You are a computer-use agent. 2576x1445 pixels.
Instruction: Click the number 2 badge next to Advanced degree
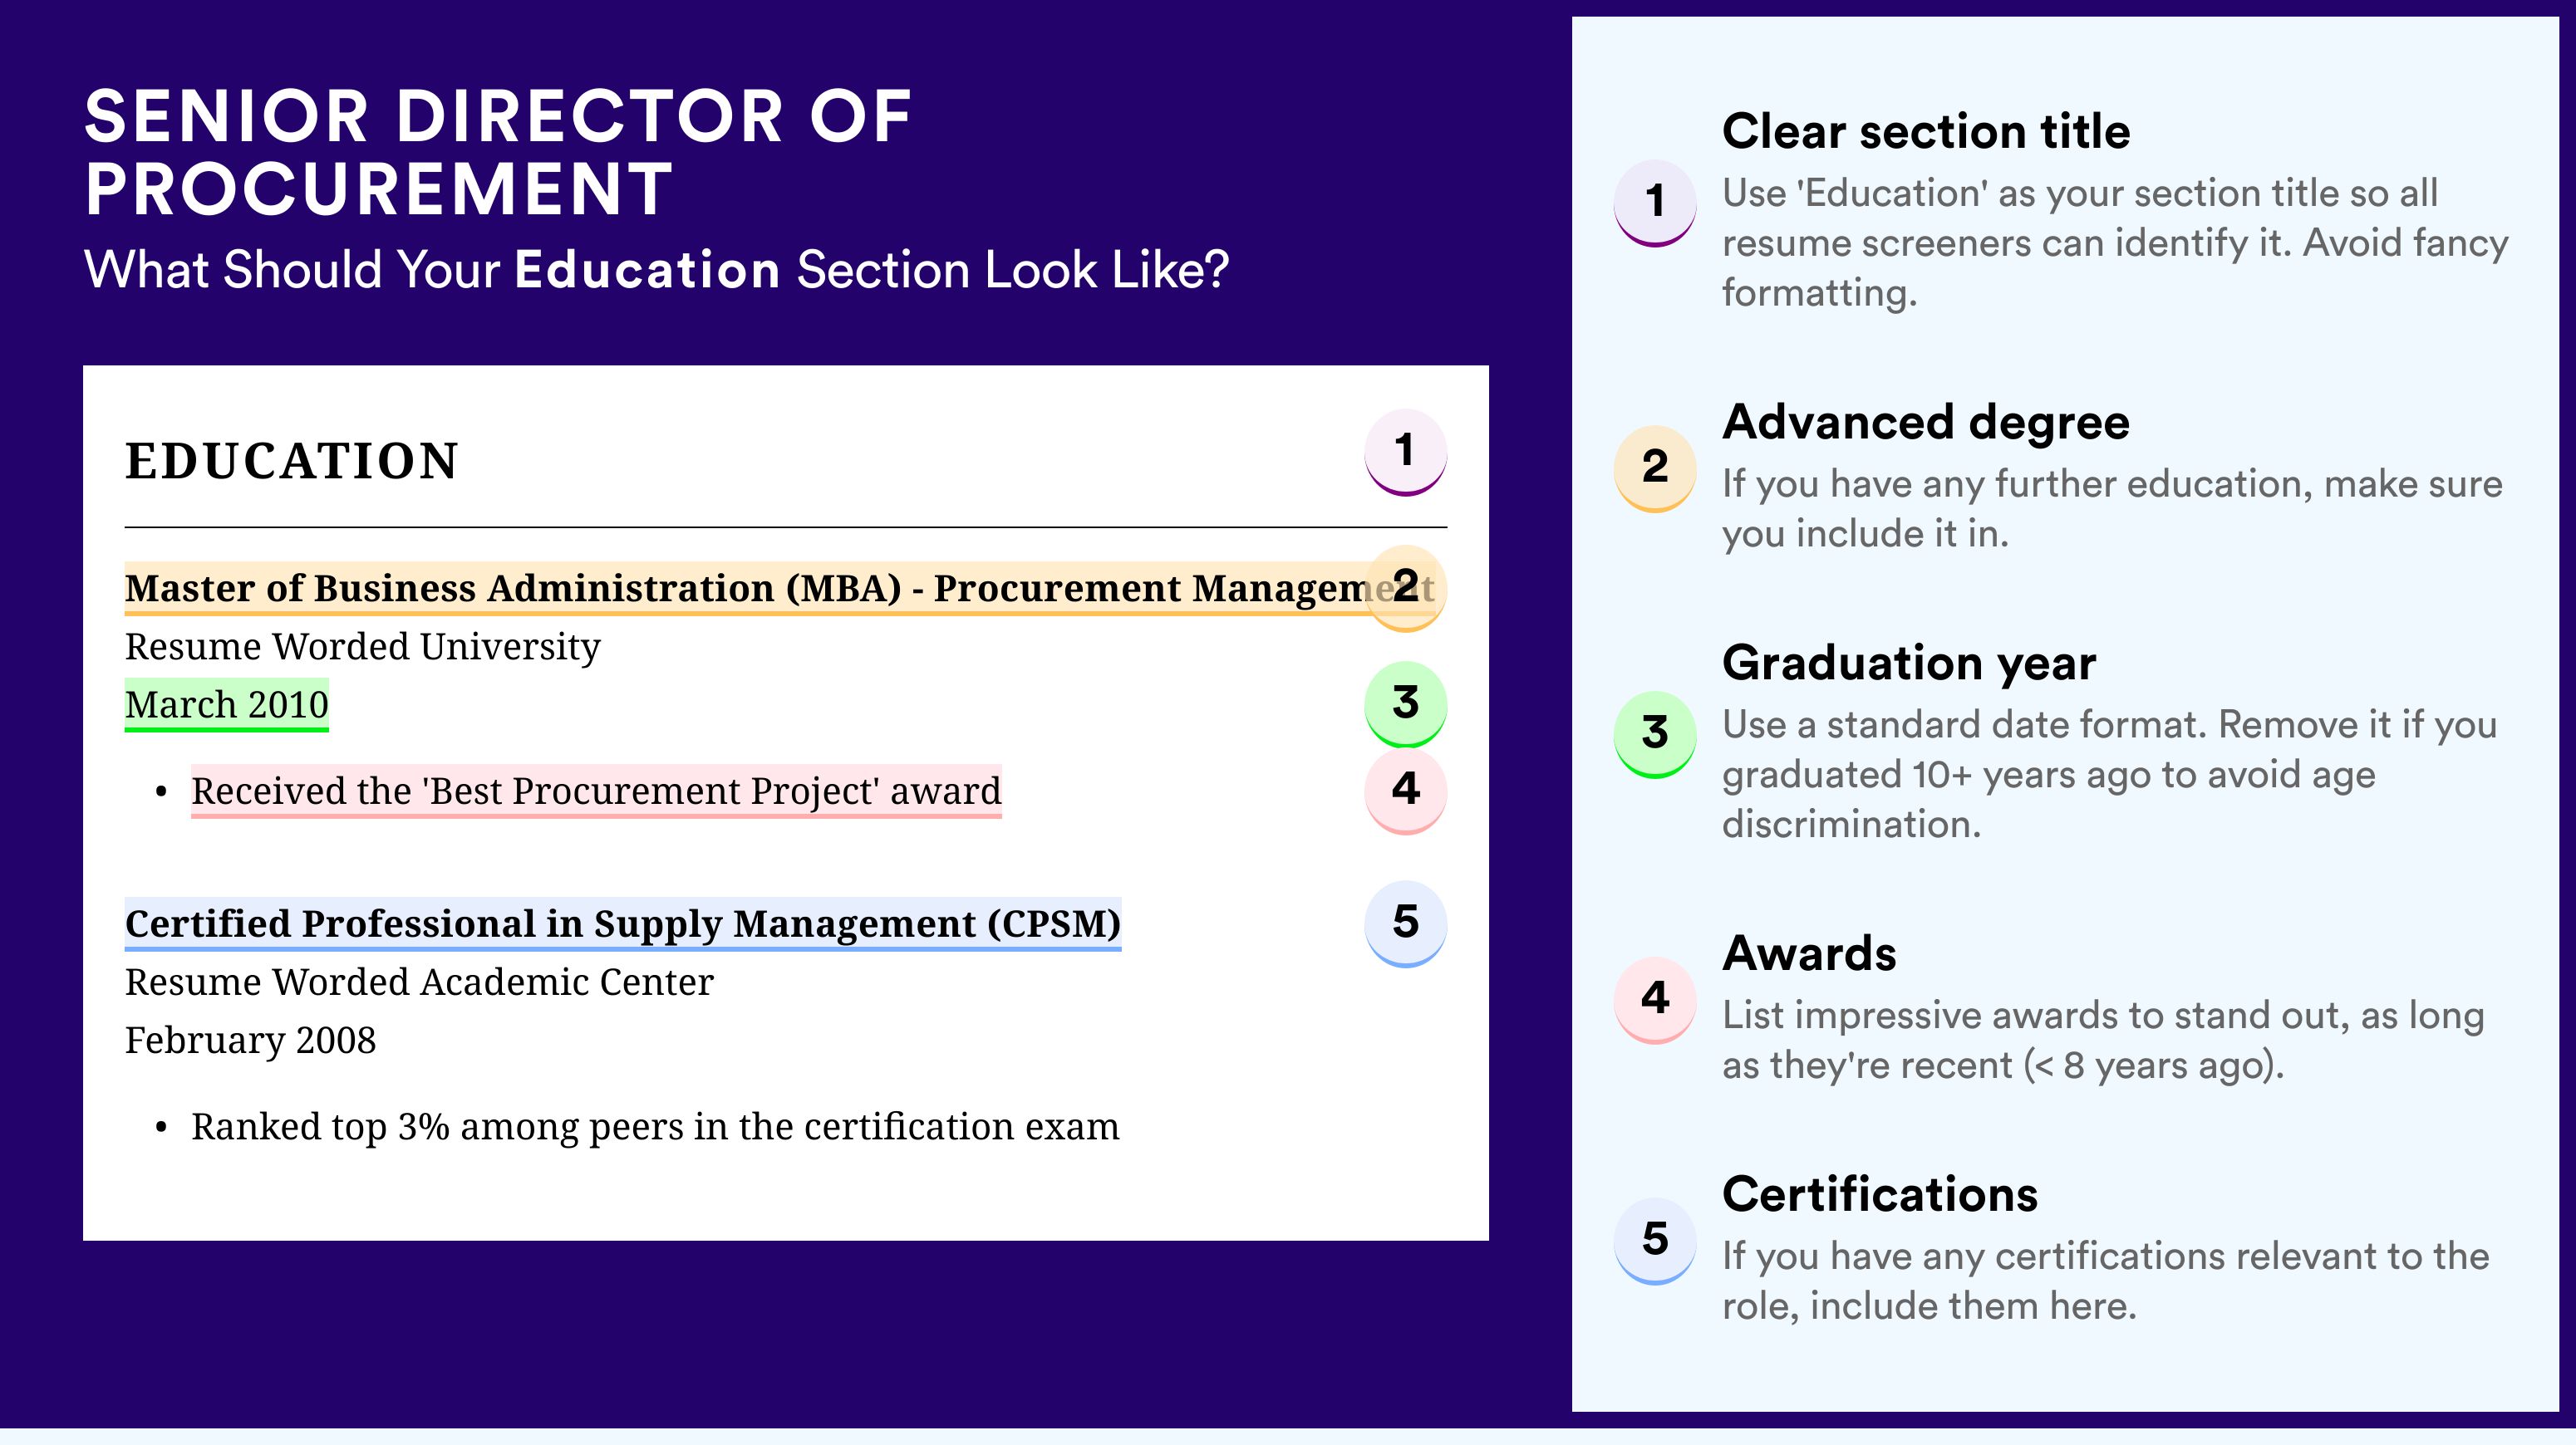pos(1655,468)
